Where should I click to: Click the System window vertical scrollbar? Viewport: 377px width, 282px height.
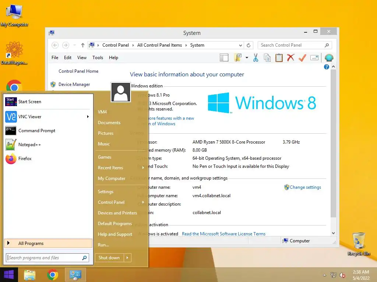(x=333, y=144)
